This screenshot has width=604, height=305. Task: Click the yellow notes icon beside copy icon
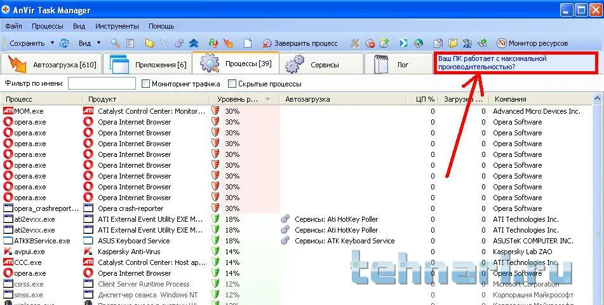453,43
